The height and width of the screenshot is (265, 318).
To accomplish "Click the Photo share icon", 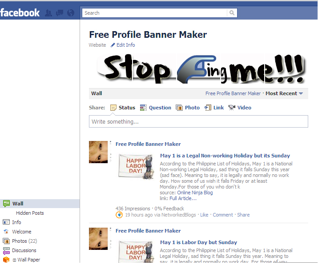I will pos(179,108).
